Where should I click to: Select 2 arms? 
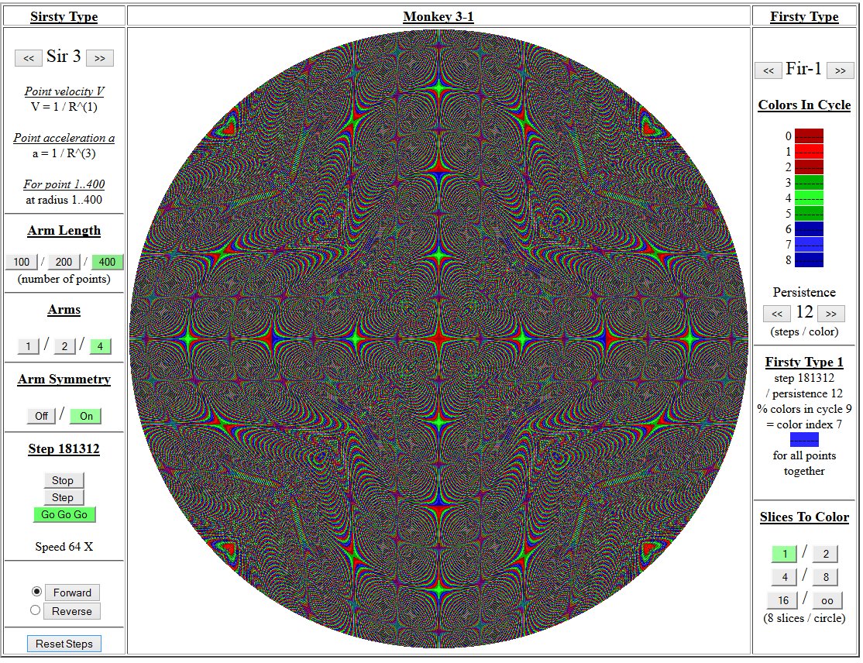(64, 346)
